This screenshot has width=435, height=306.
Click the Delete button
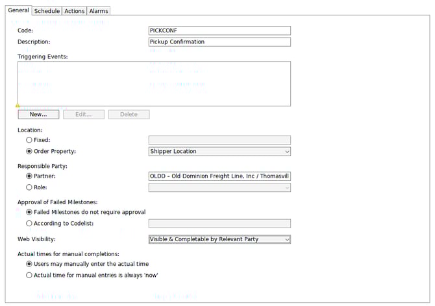pyautogui.click(x=129, y=115)
